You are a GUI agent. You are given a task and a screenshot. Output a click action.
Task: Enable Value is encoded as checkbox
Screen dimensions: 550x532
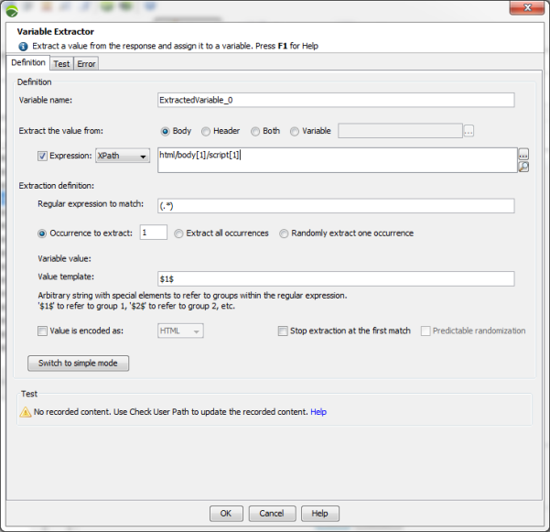tap(42, 331)
